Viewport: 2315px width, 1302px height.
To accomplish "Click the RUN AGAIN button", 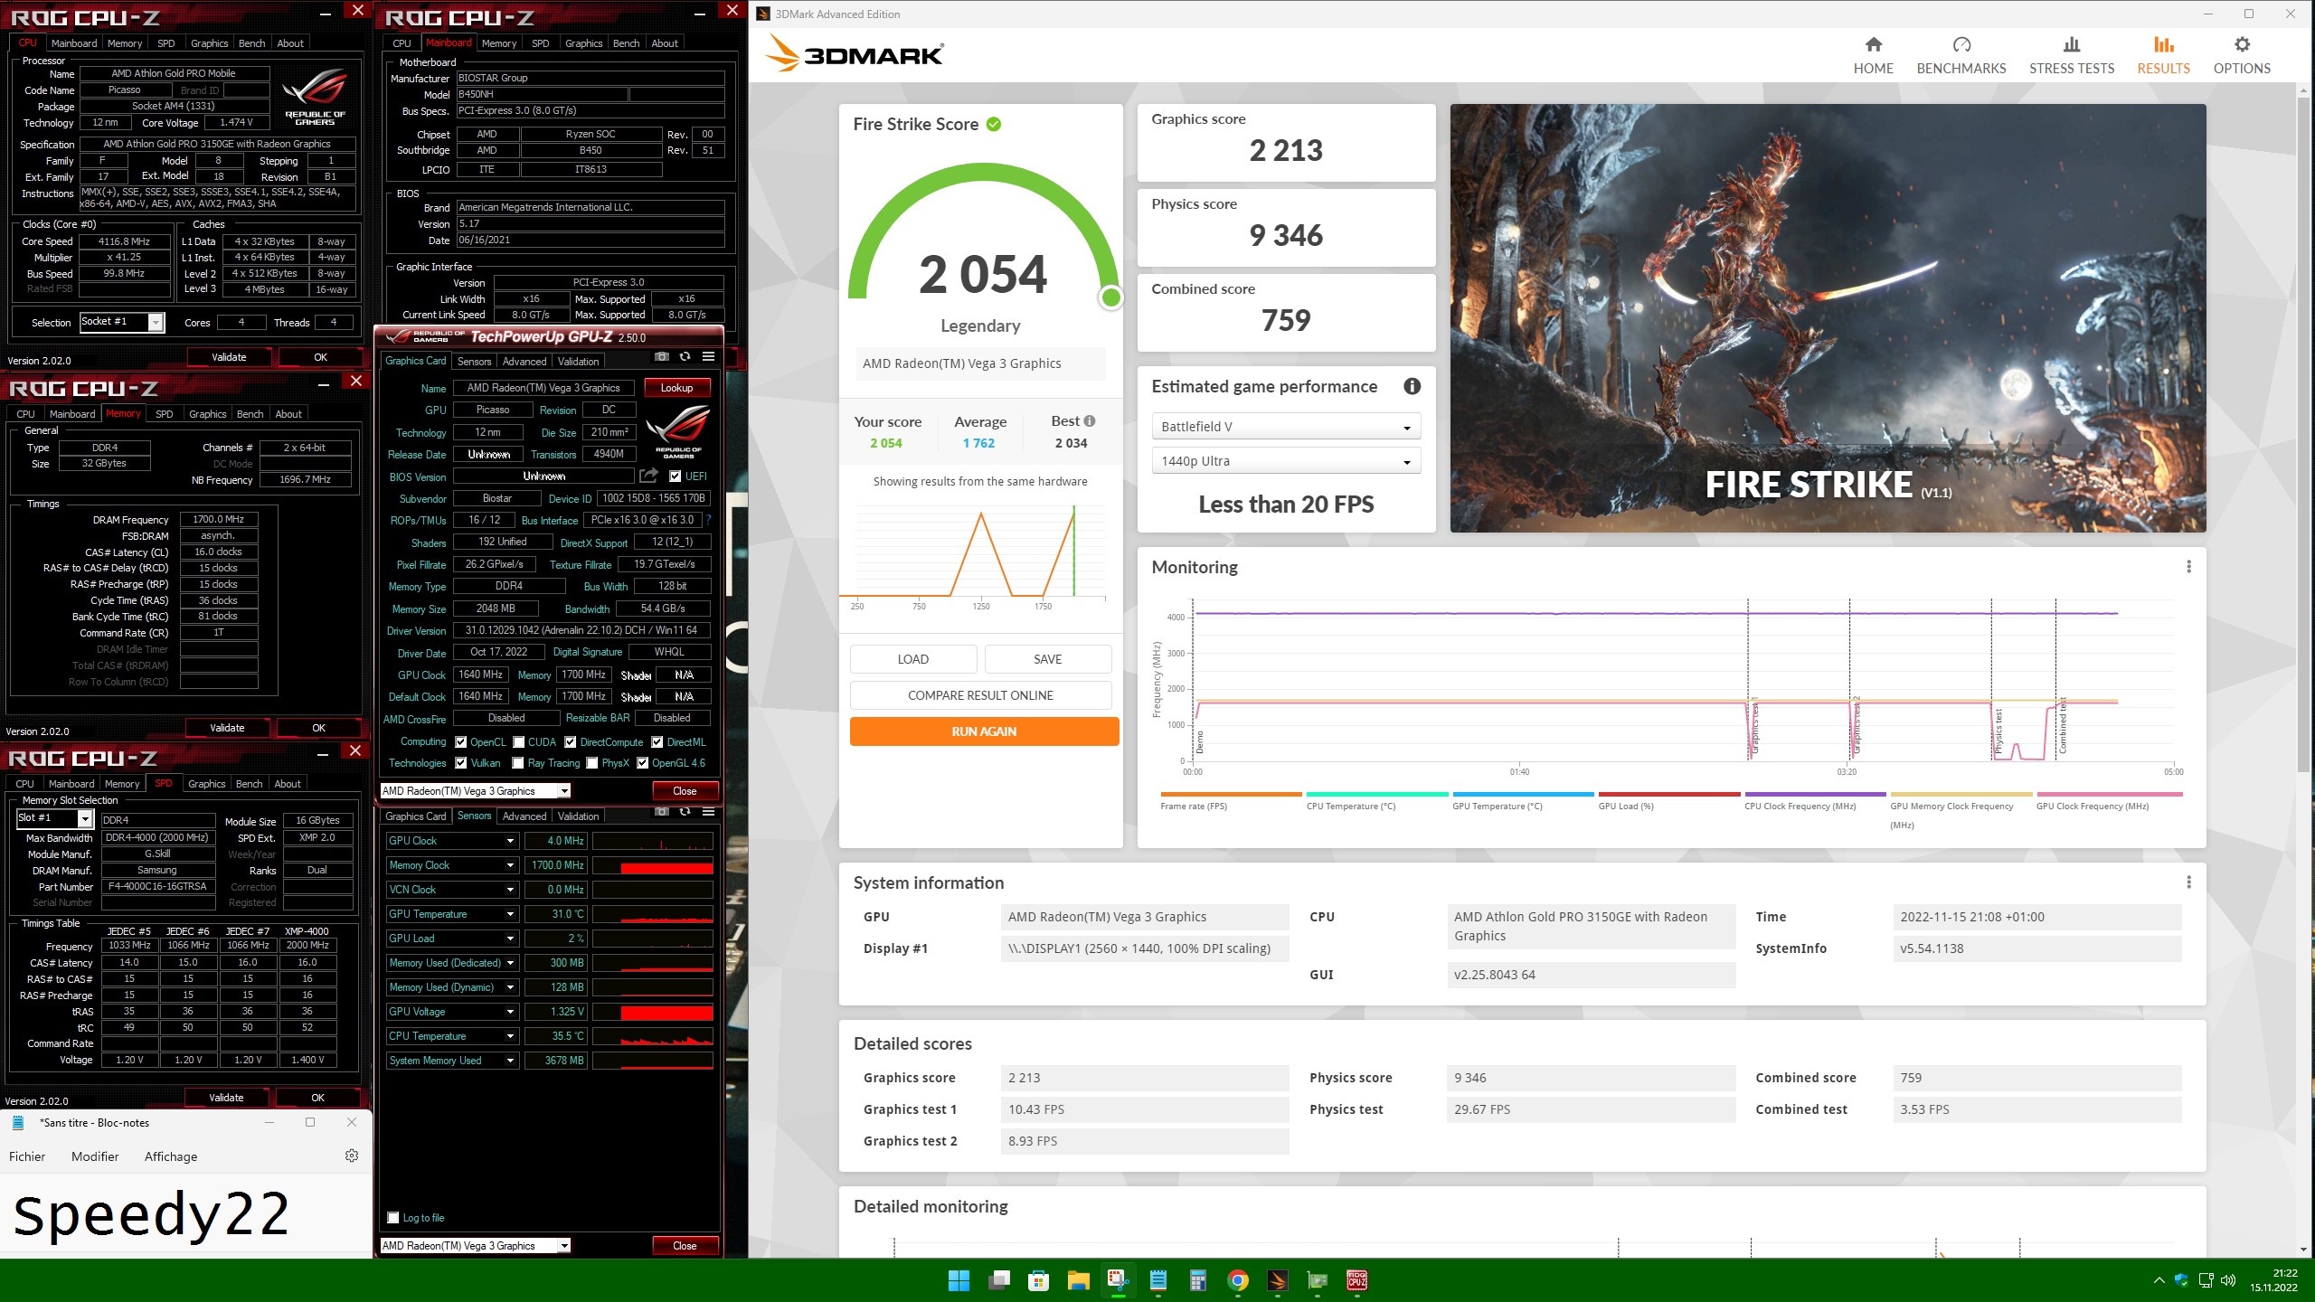I will coord(984,731).
